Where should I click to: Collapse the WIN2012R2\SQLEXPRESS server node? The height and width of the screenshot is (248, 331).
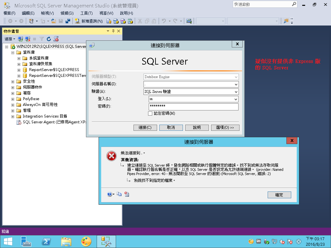coord(6,47)
